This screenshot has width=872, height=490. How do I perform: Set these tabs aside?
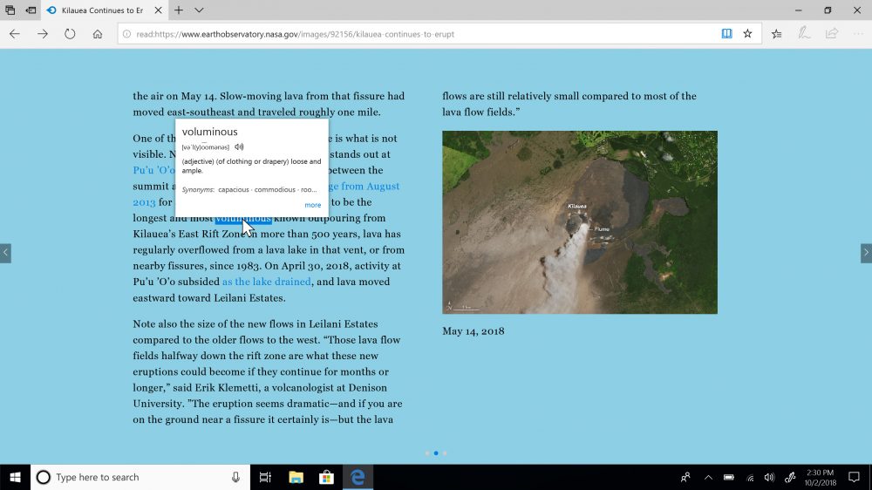pyautogui.click(x=31, y=10)
